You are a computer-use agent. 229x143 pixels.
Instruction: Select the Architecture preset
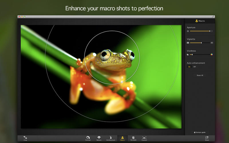point(110,138)
